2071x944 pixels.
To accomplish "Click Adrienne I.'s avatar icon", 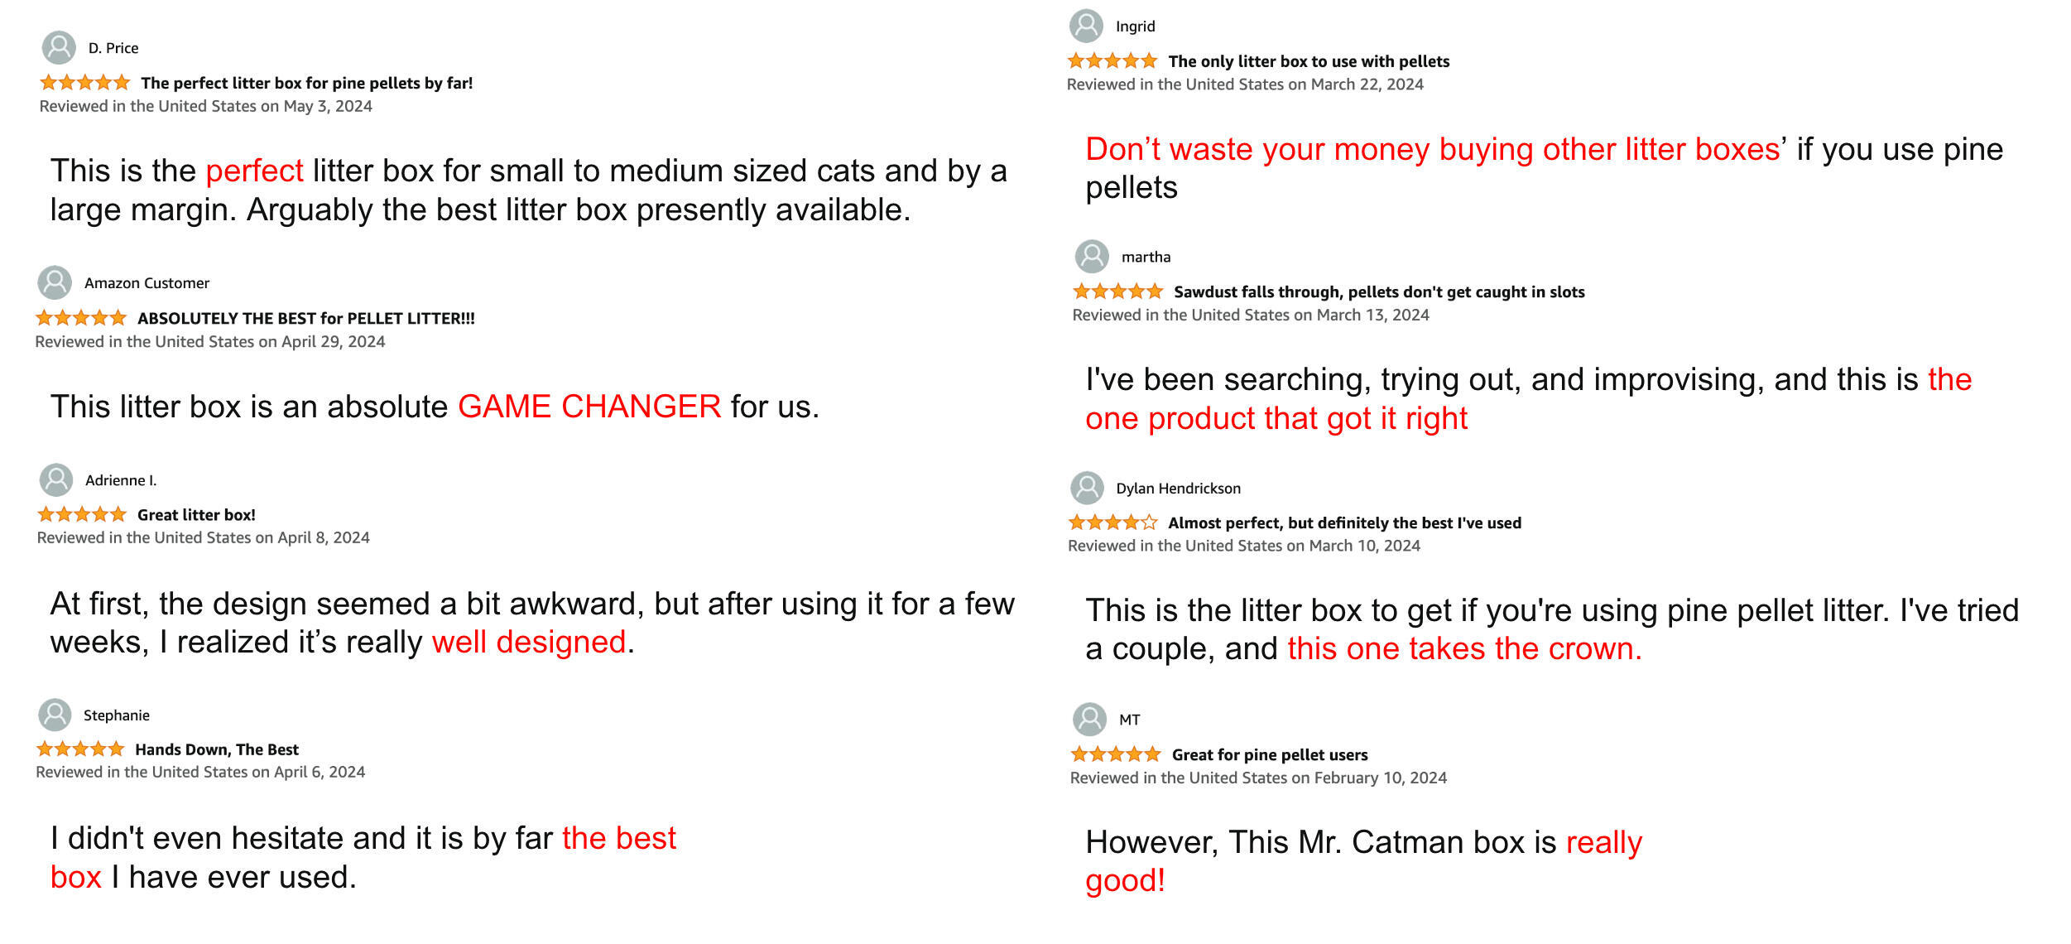I will pyautogui.click(x=56, y=480).
